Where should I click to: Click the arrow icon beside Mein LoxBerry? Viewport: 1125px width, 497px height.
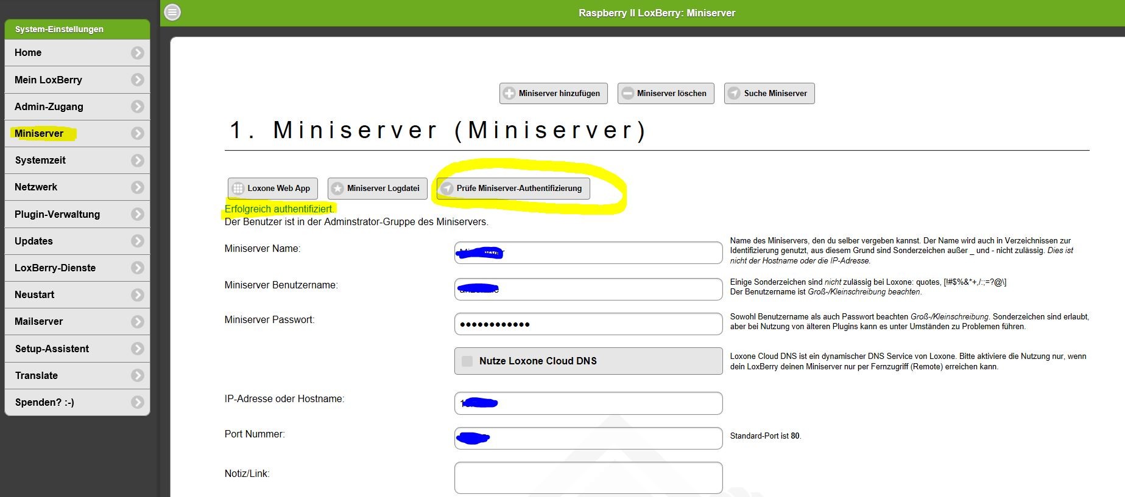coord(138,80)
